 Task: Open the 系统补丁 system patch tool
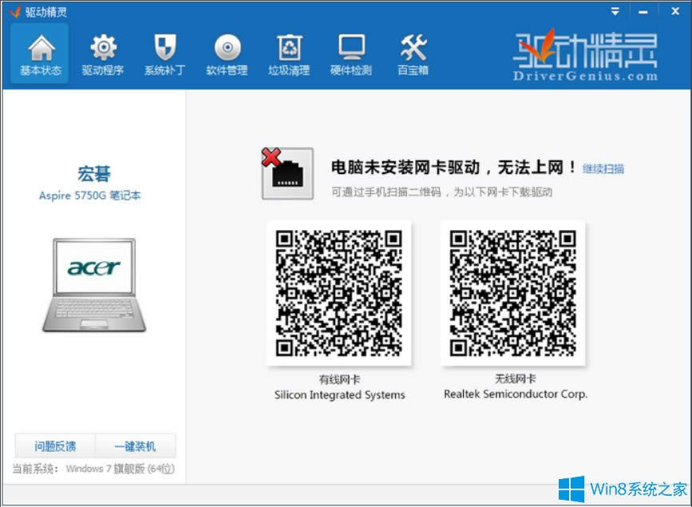(x=164, y=54)
